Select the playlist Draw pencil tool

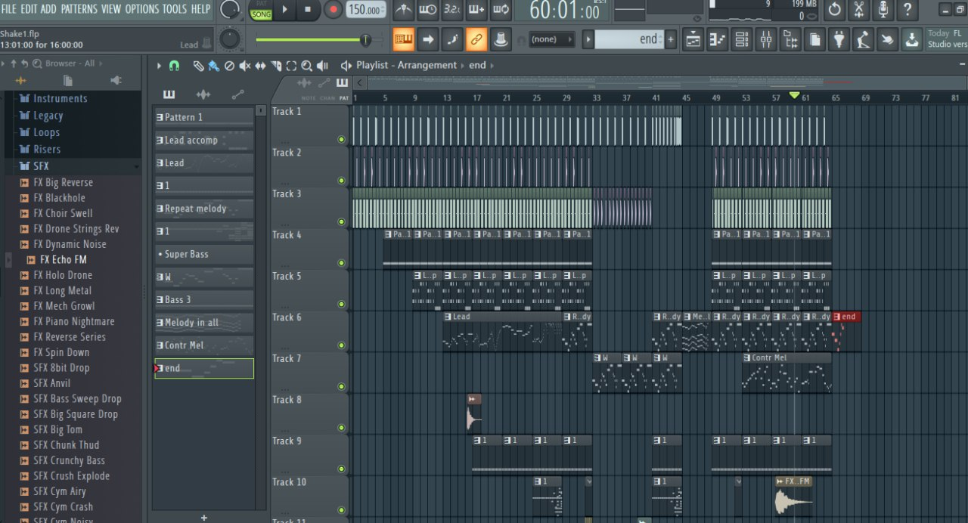pos(198,66)
